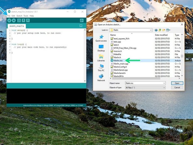Click Libraries in dialog sidebar
The height and width of the screenshot is (145, 193).
coord(101,58)
